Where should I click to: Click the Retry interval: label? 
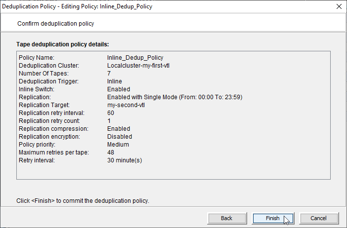click(37, 160)
